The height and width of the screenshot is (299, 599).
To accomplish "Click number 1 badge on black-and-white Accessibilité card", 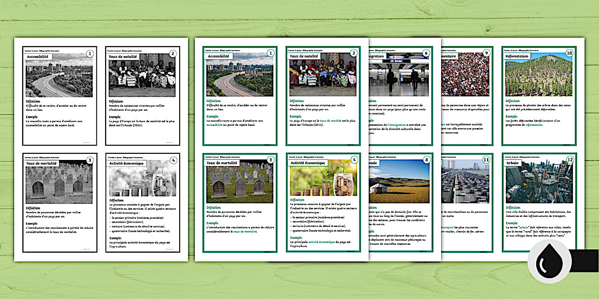I will (90, 54).
